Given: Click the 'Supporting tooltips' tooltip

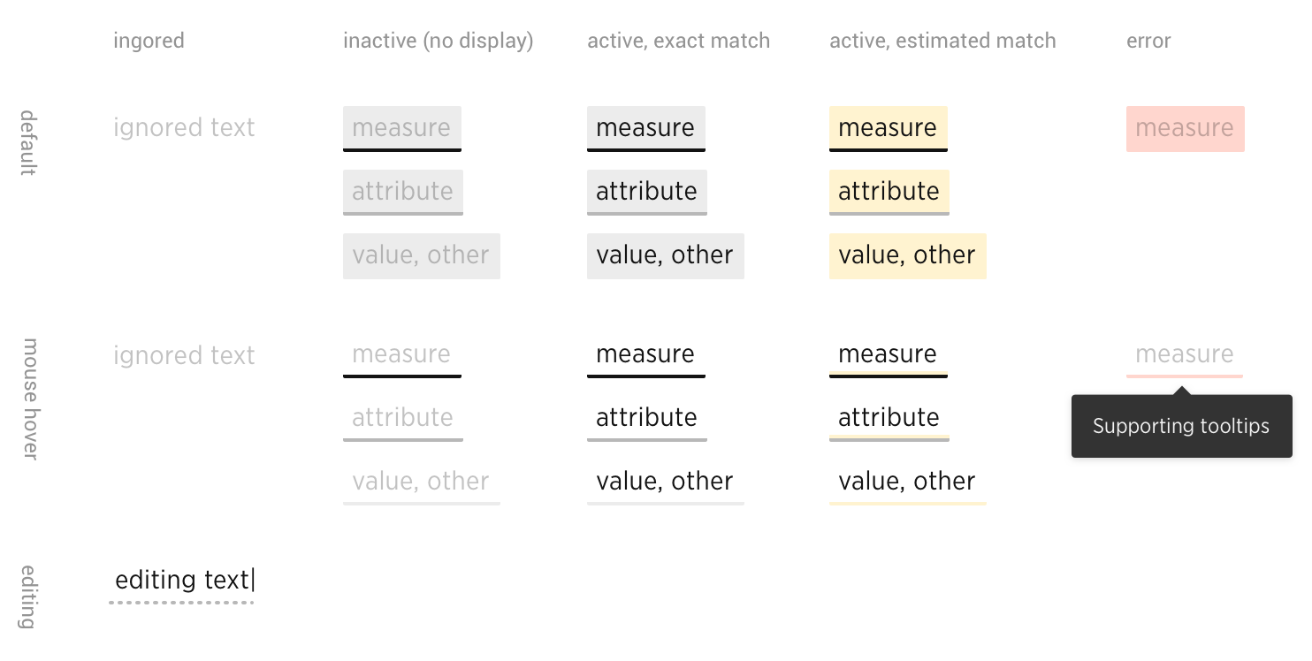Looking at the screenshot, I should point(1182,426).
